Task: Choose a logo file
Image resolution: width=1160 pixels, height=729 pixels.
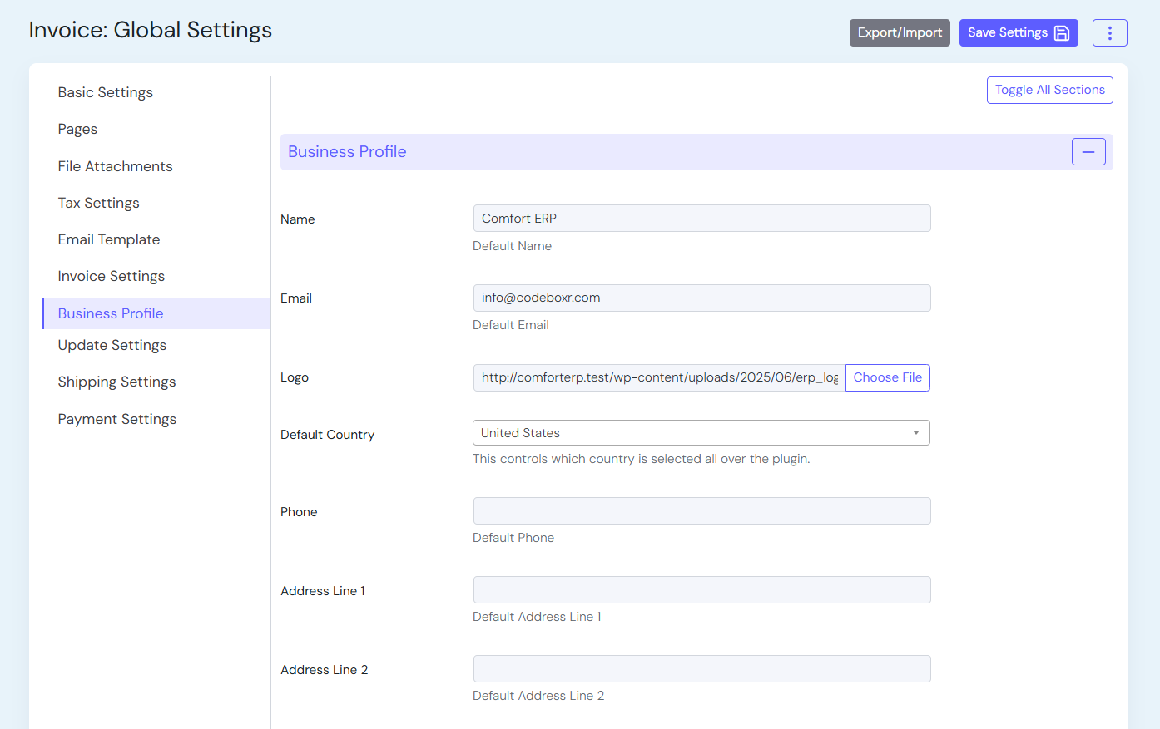Action: 887,377
